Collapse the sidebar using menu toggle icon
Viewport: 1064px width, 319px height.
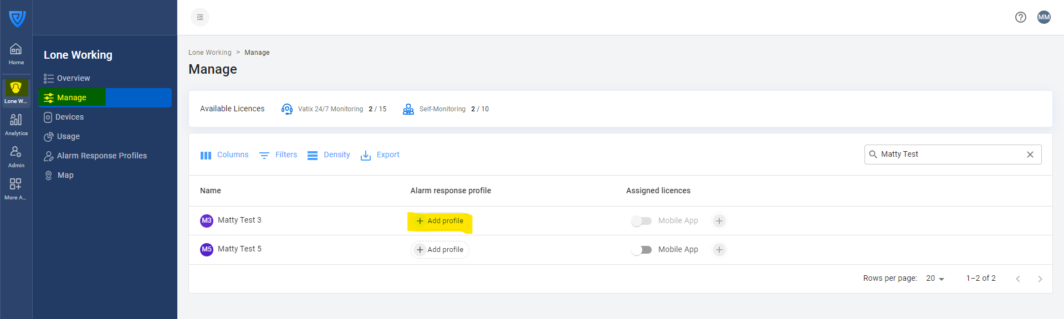click(200, 17)
